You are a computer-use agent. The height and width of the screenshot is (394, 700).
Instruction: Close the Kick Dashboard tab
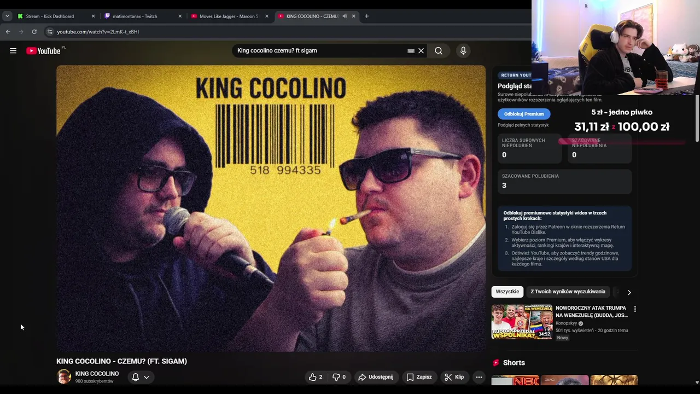[93, 16]
